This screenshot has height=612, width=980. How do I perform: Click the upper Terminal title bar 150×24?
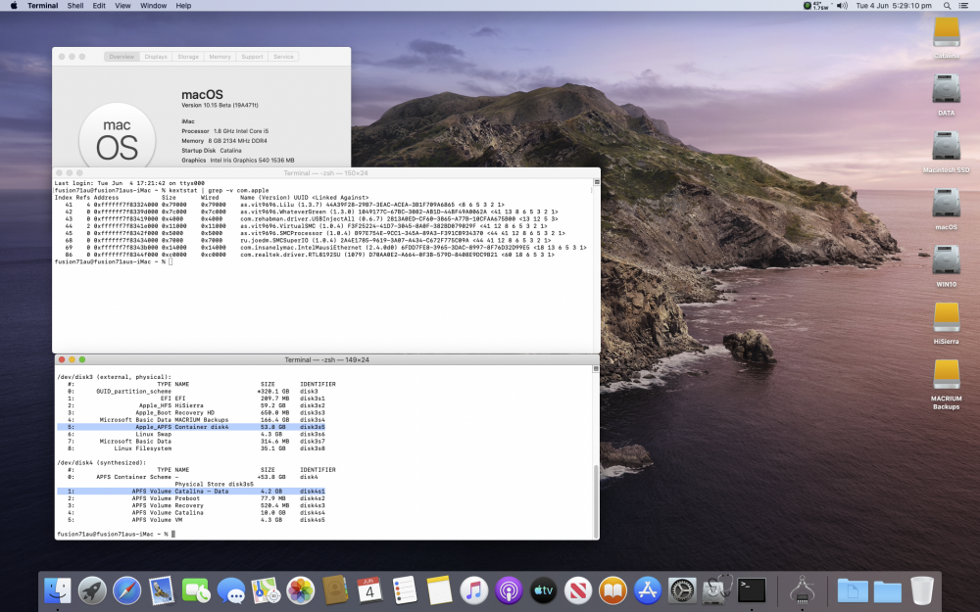(x=325, y=173)
